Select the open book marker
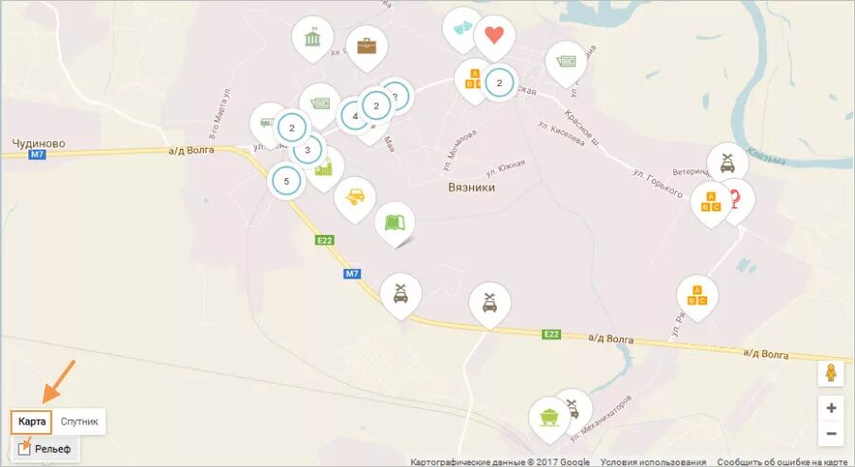Screen dimensions: 855x467 [395, 223]
